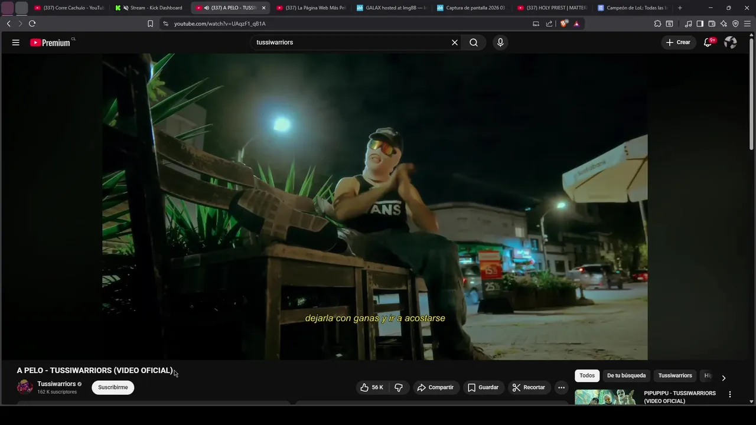Go forward in browser history
This screenshot has height=425, width=756.
tap(20, 24)
